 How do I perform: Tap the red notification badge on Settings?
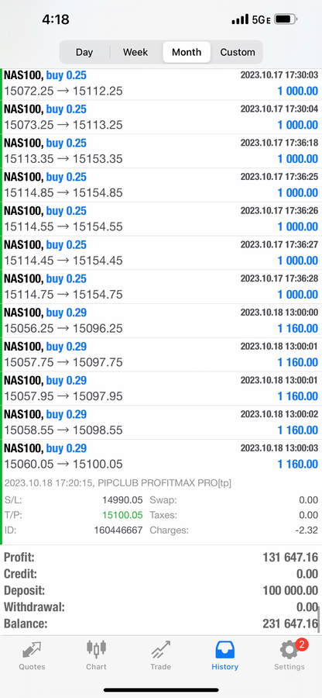(302, 644)
